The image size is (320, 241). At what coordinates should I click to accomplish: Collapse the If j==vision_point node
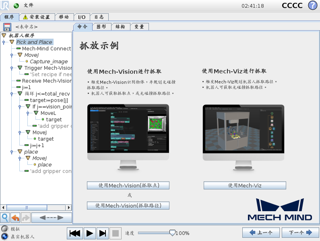[x=28, y=106]
